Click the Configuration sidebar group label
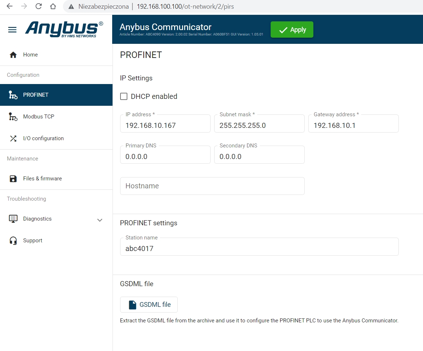 click(23, 75)
